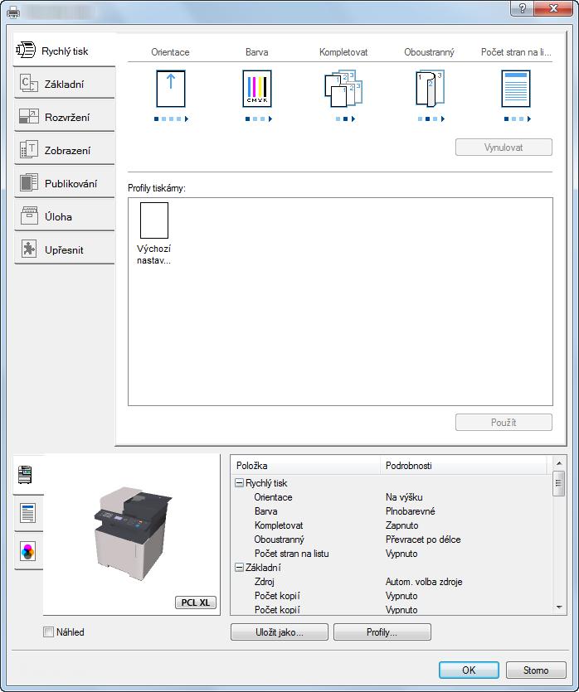Click the Počet stran na listu icon
579x692 pixels.
tap(516, 89)
